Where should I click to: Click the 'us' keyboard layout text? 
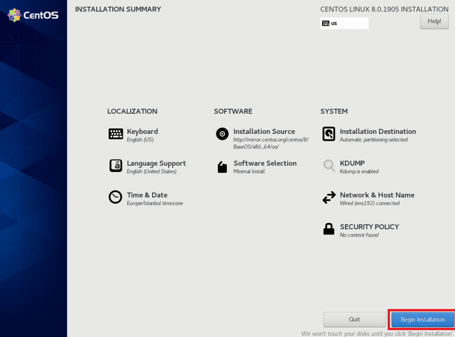(x=334, y=23)
